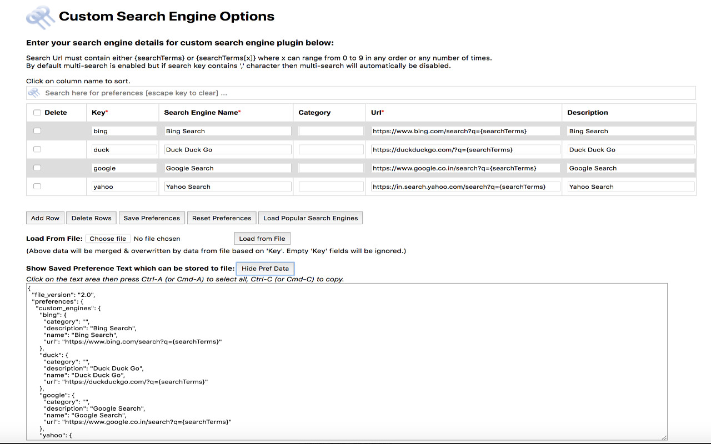Click the Duck Duck Go description field
The height and width of the screenshot is (444, 711).
coord(631,149)
